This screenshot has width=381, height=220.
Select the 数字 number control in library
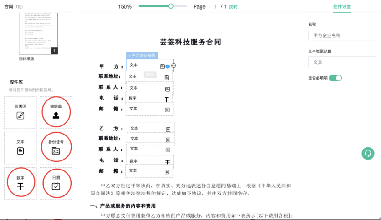click(x=21, y=183)
